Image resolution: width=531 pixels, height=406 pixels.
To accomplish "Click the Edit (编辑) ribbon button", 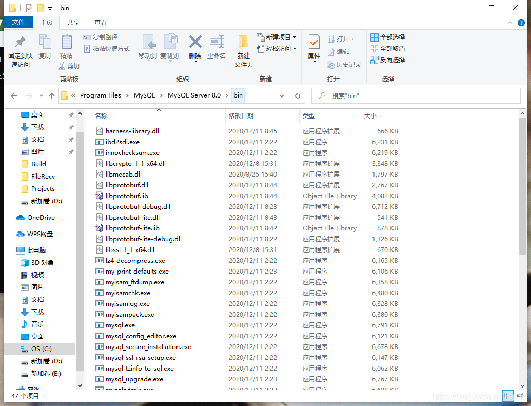I will pos(338,51).
